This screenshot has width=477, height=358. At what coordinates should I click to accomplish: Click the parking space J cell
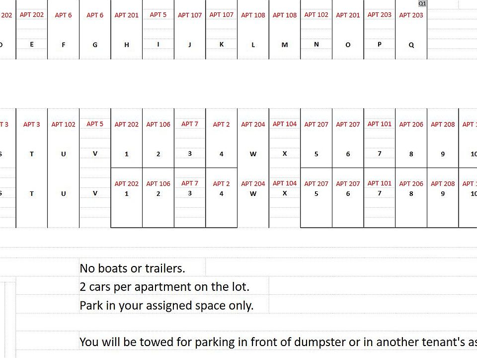tap(190, 45)
